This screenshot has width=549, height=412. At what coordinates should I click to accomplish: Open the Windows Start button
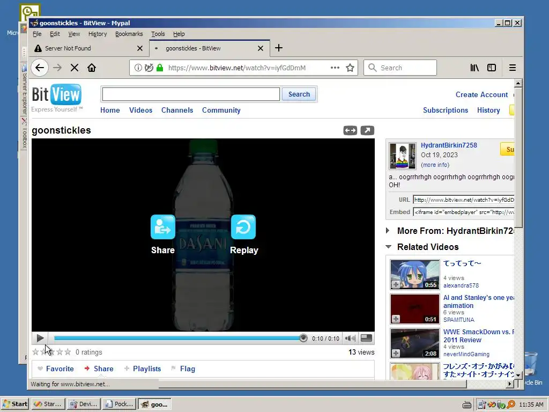(x=15, y=404)
